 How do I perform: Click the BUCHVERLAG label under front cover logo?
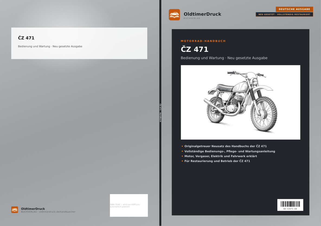[192, 18]
